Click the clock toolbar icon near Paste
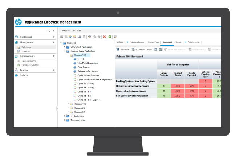 click(89, 37)
